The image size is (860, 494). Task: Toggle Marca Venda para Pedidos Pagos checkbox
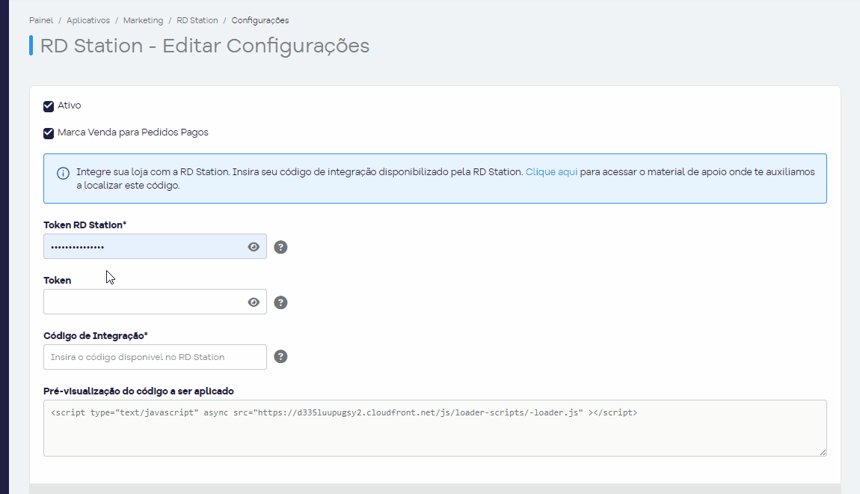point(49,132)
